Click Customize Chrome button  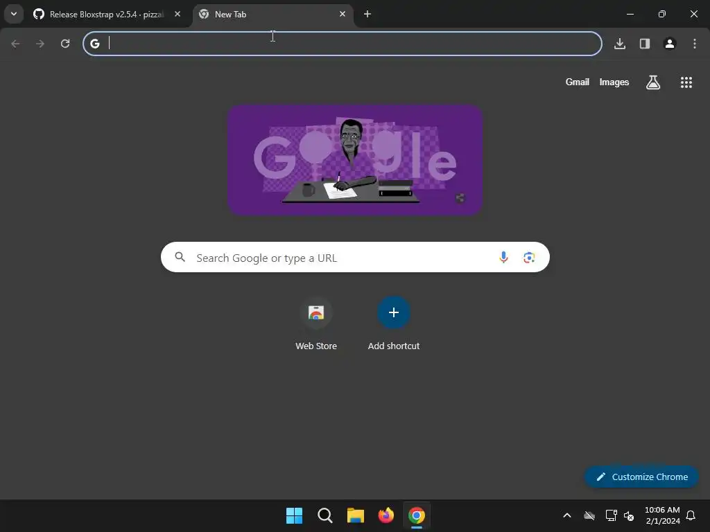tap(641, 477)
